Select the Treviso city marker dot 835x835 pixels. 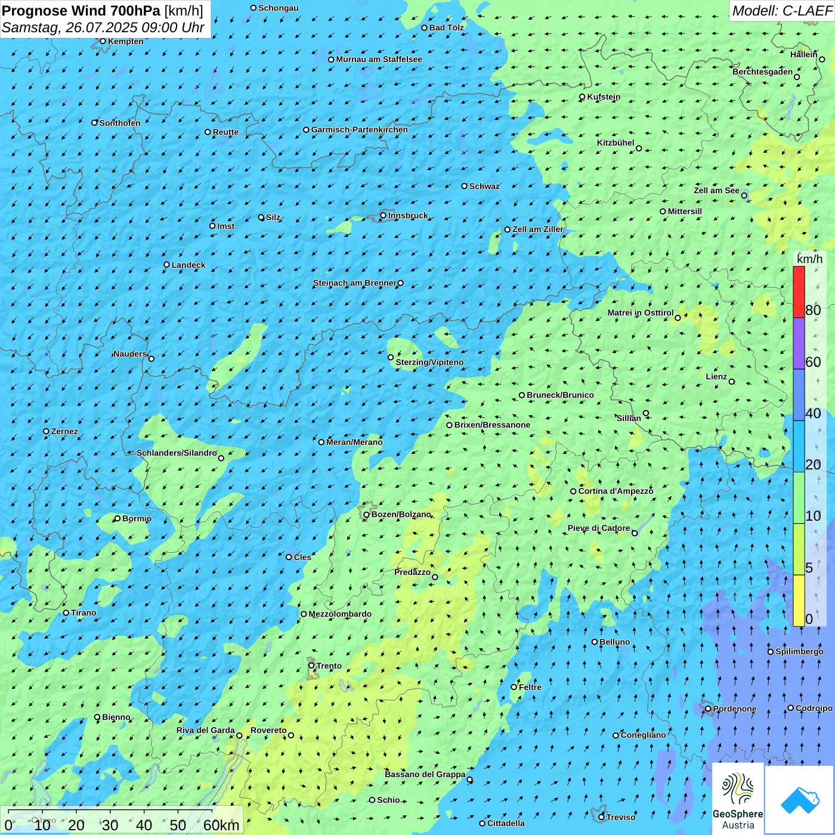pyautogui.click(x=601, y=817)
